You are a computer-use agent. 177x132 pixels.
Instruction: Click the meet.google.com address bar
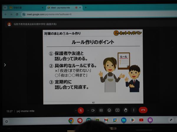(99, 14)
